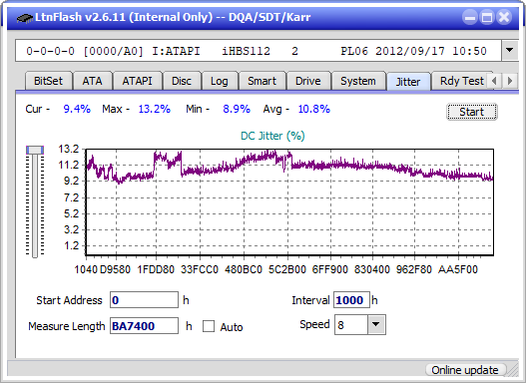Open the Drive tab
This screenshot has height=383, width=526.
308,81
